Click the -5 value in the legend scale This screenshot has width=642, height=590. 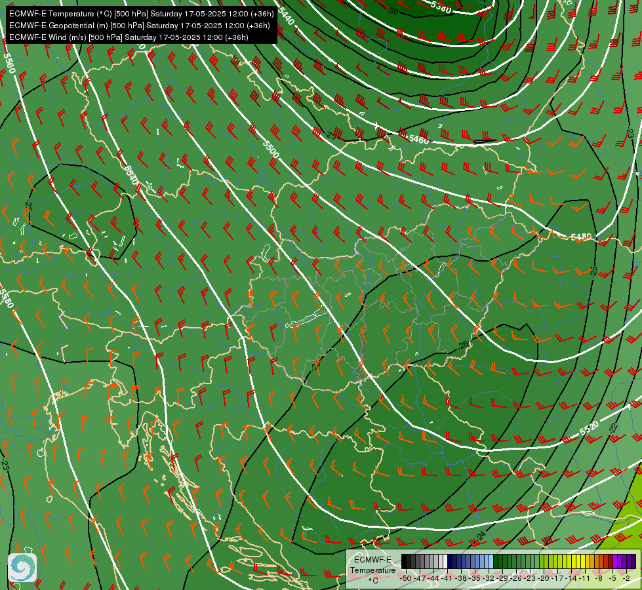coord(612,579)
